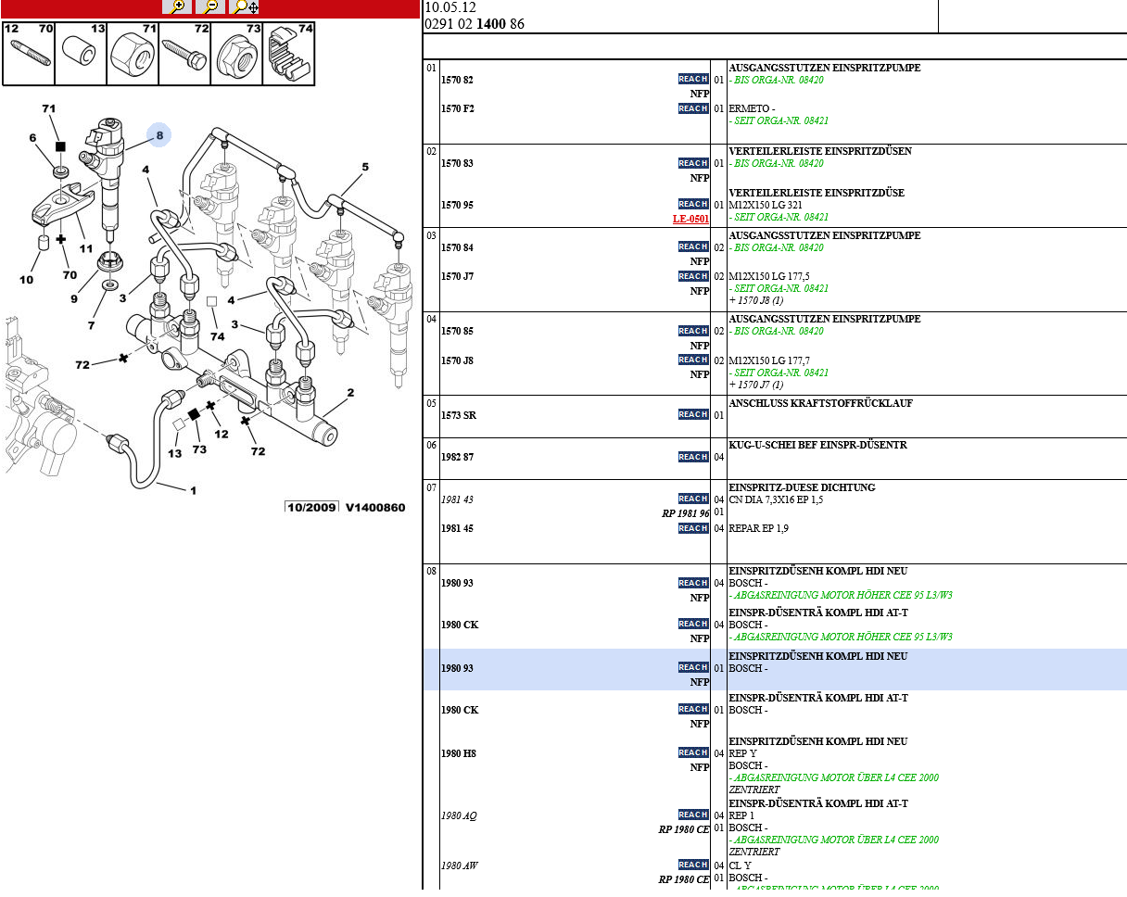
Task: Click the REACH badge for part 1573 SR
Action: tap(693, 414)
